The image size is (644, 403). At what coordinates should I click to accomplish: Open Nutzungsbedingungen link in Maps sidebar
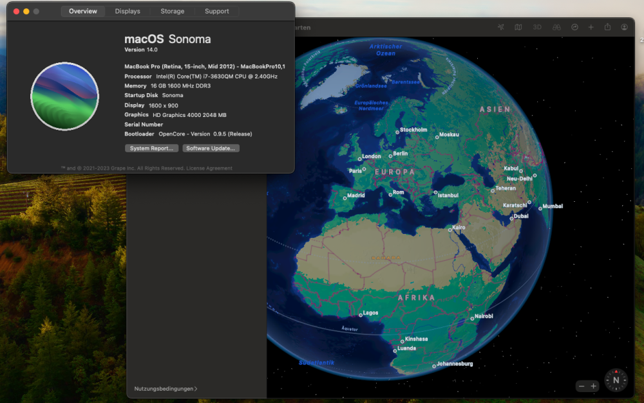point(166,389)
